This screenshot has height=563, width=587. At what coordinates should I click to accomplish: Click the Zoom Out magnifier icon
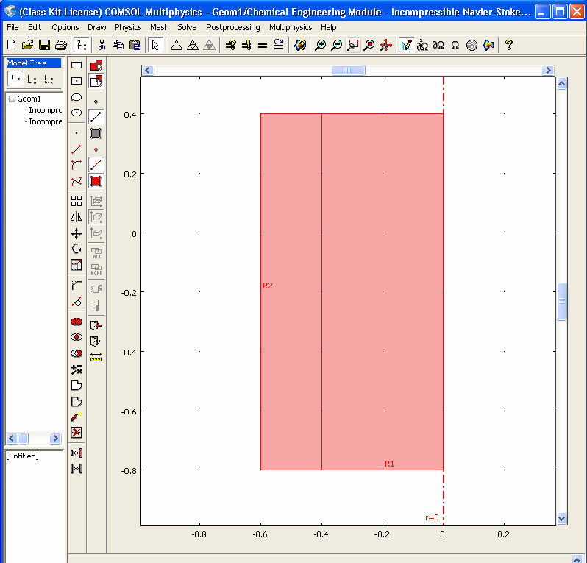pyautogui.click(x=337, y=45)
